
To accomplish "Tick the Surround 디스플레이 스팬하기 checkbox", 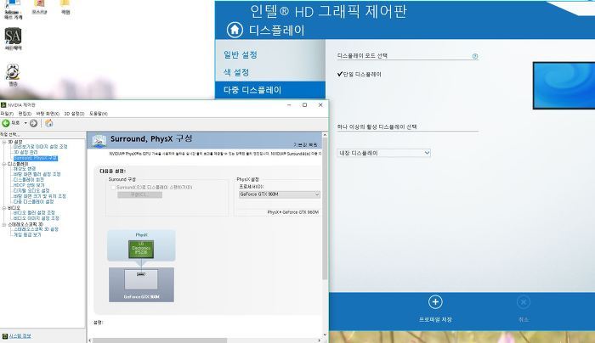I will pos(113,188).
